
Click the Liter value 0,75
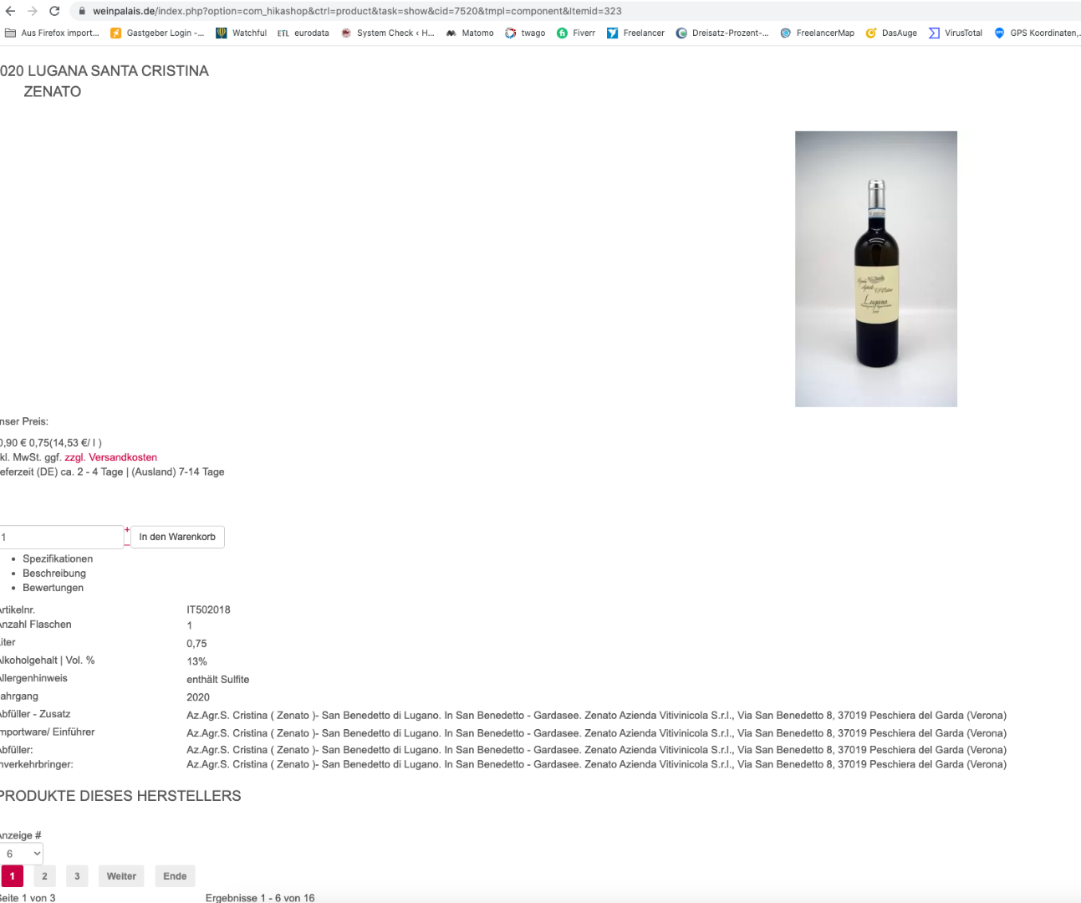(x=196, y=644)
